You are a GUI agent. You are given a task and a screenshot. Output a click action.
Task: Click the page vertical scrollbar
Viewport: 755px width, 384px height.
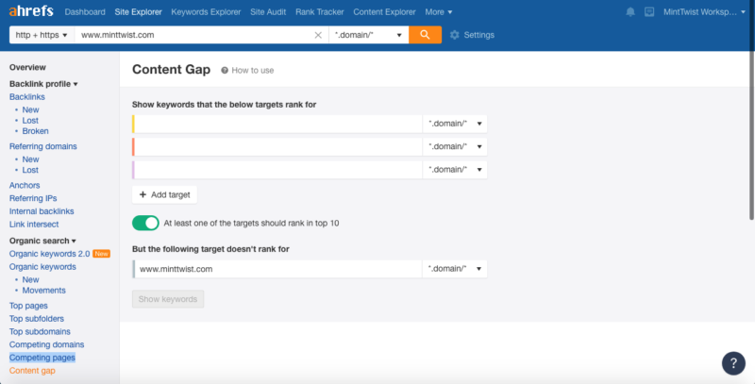tap(751, 135)
